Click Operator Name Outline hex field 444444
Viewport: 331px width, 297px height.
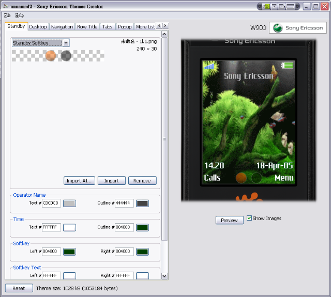124,203
